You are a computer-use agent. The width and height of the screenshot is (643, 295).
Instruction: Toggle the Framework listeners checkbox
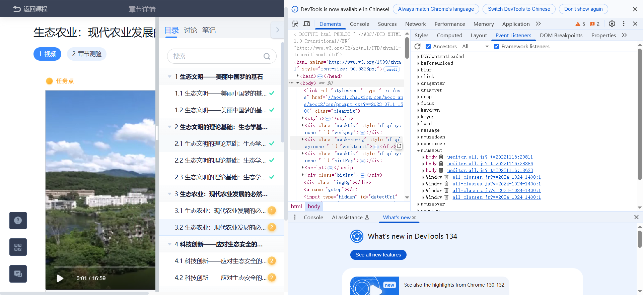[x=496, y=46]
